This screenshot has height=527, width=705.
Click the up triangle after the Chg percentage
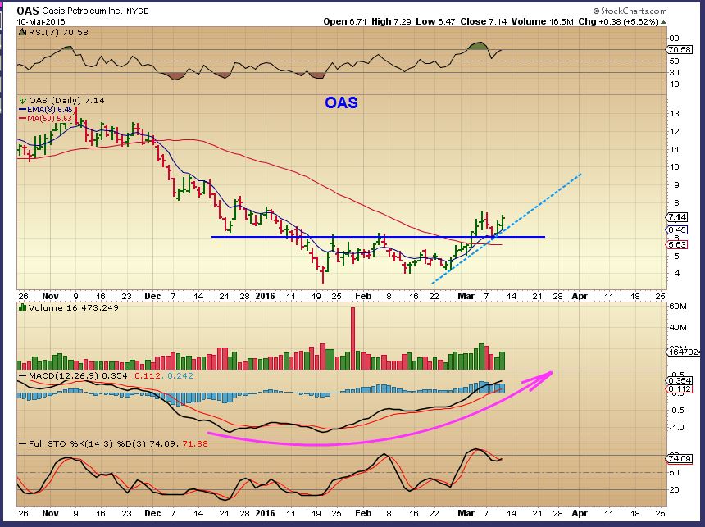664,21
